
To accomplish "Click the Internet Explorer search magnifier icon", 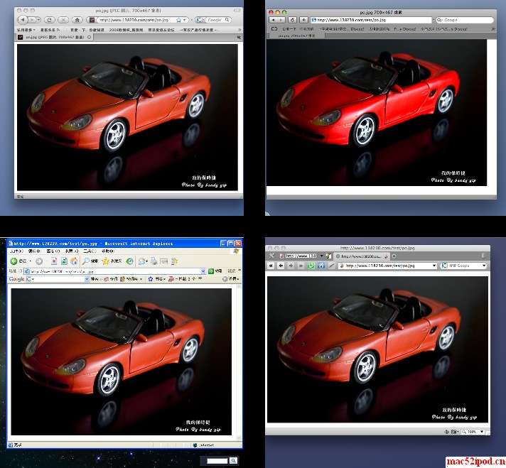I will 85,261.
